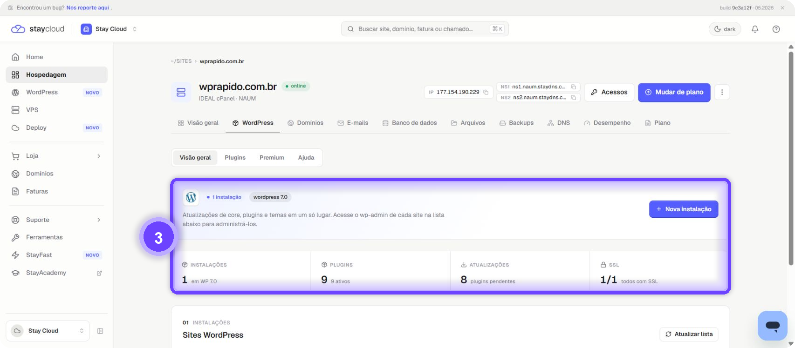This screenshot has width=795, height=348.
Task: Click Atualizar lista button
Action: click(x=689, y=334)
